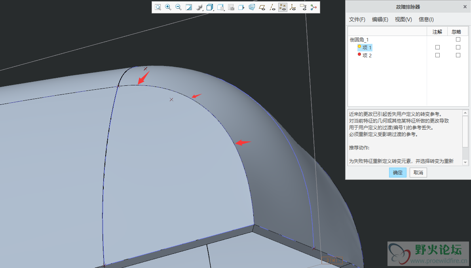Toggle coordinate system display icon
This screenshot has width=471, height=268.
(293, 7)
